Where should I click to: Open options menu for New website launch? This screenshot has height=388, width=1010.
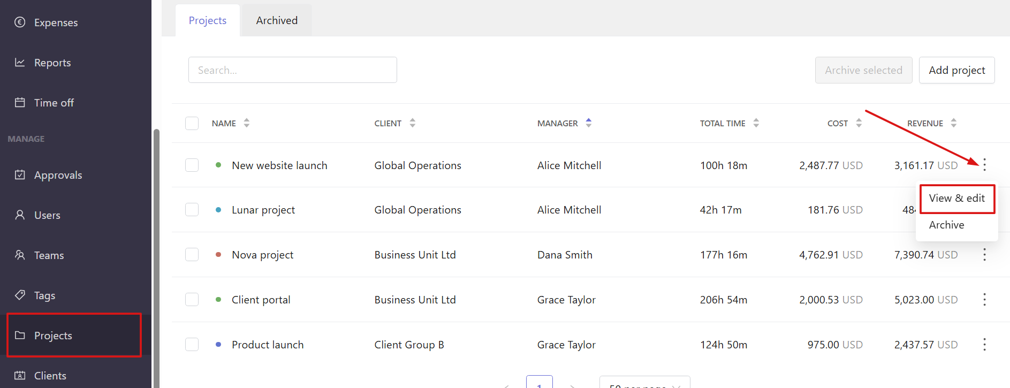(x=984, y=165)
